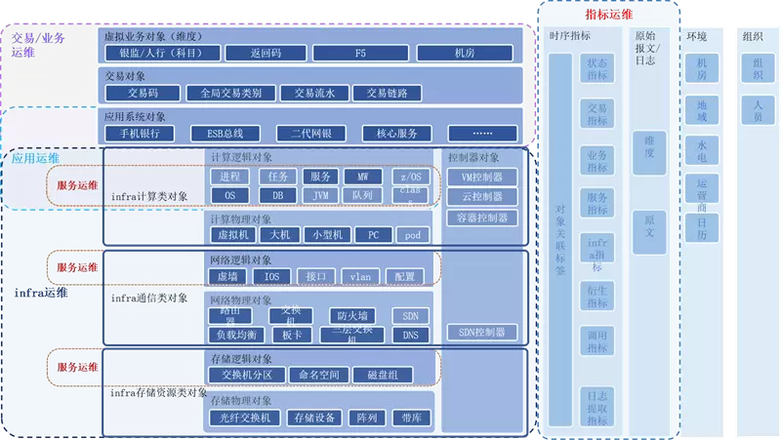
Task: Select the 命名空间 storage logic box
Action: [317, 375]
